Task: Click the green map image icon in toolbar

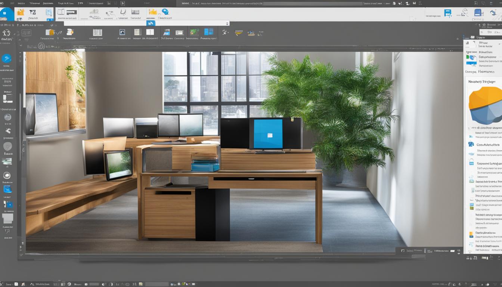Action: click(194, 33)
